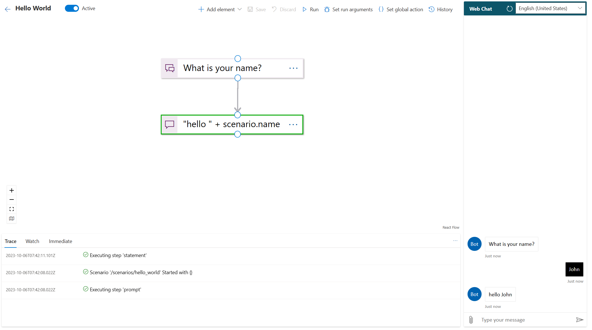Change the chat language dropdown
This screenshot has width=592, height=330.
point(550,8)
